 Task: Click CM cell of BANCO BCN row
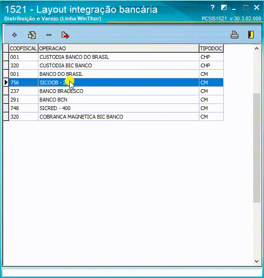(x=211, y=100)
